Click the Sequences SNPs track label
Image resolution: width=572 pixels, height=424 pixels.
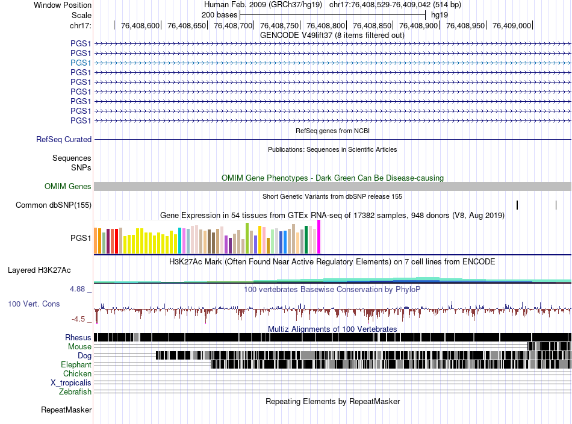coord(72,163)
